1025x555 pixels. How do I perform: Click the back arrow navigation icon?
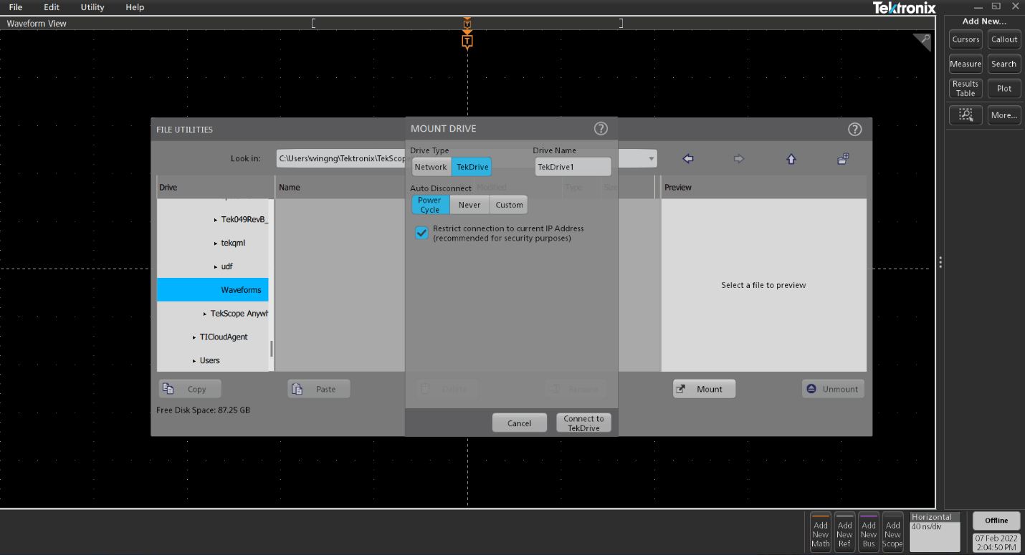coord(688,159)
